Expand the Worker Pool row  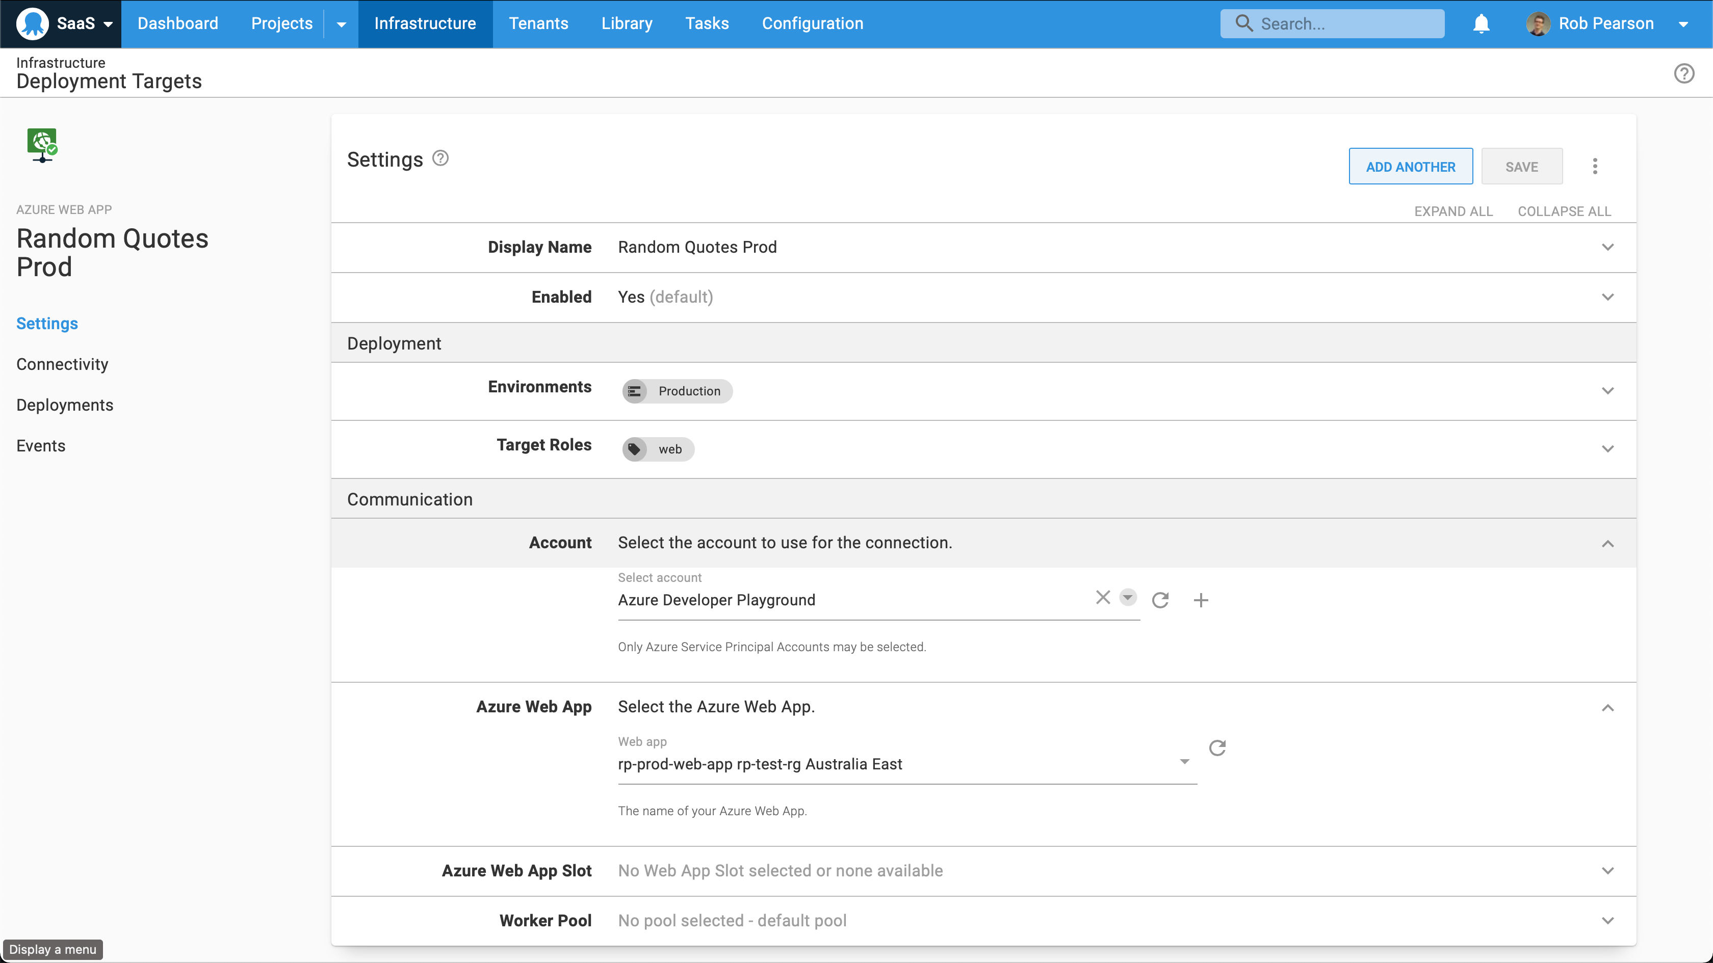[1608, 921]
